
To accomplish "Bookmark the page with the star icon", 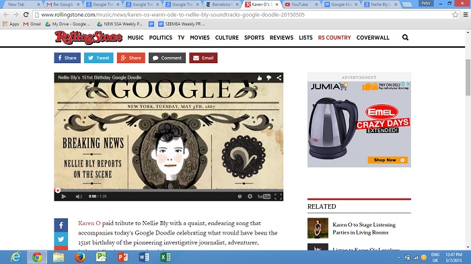I will pos(455,14).
